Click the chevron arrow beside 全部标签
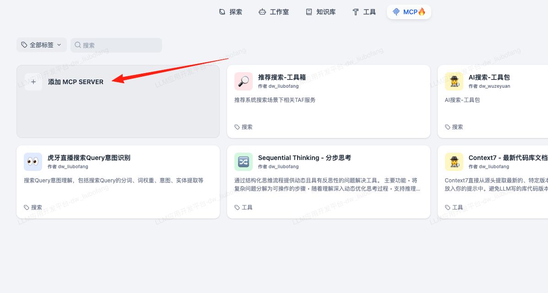Viewport: 548px width, 293px height. point(59,45)
